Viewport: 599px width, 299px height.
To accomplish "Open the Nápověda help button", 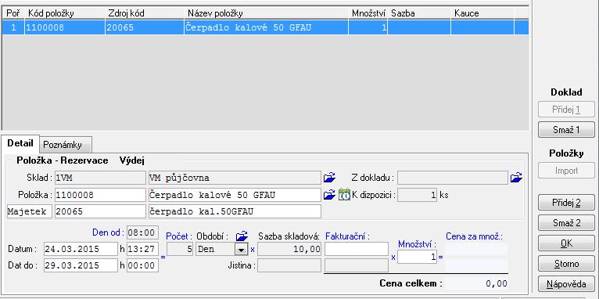I will click(566, 284).
